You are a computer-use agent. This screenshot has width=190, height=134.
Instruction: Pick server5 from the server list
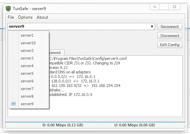coord(28,73)
